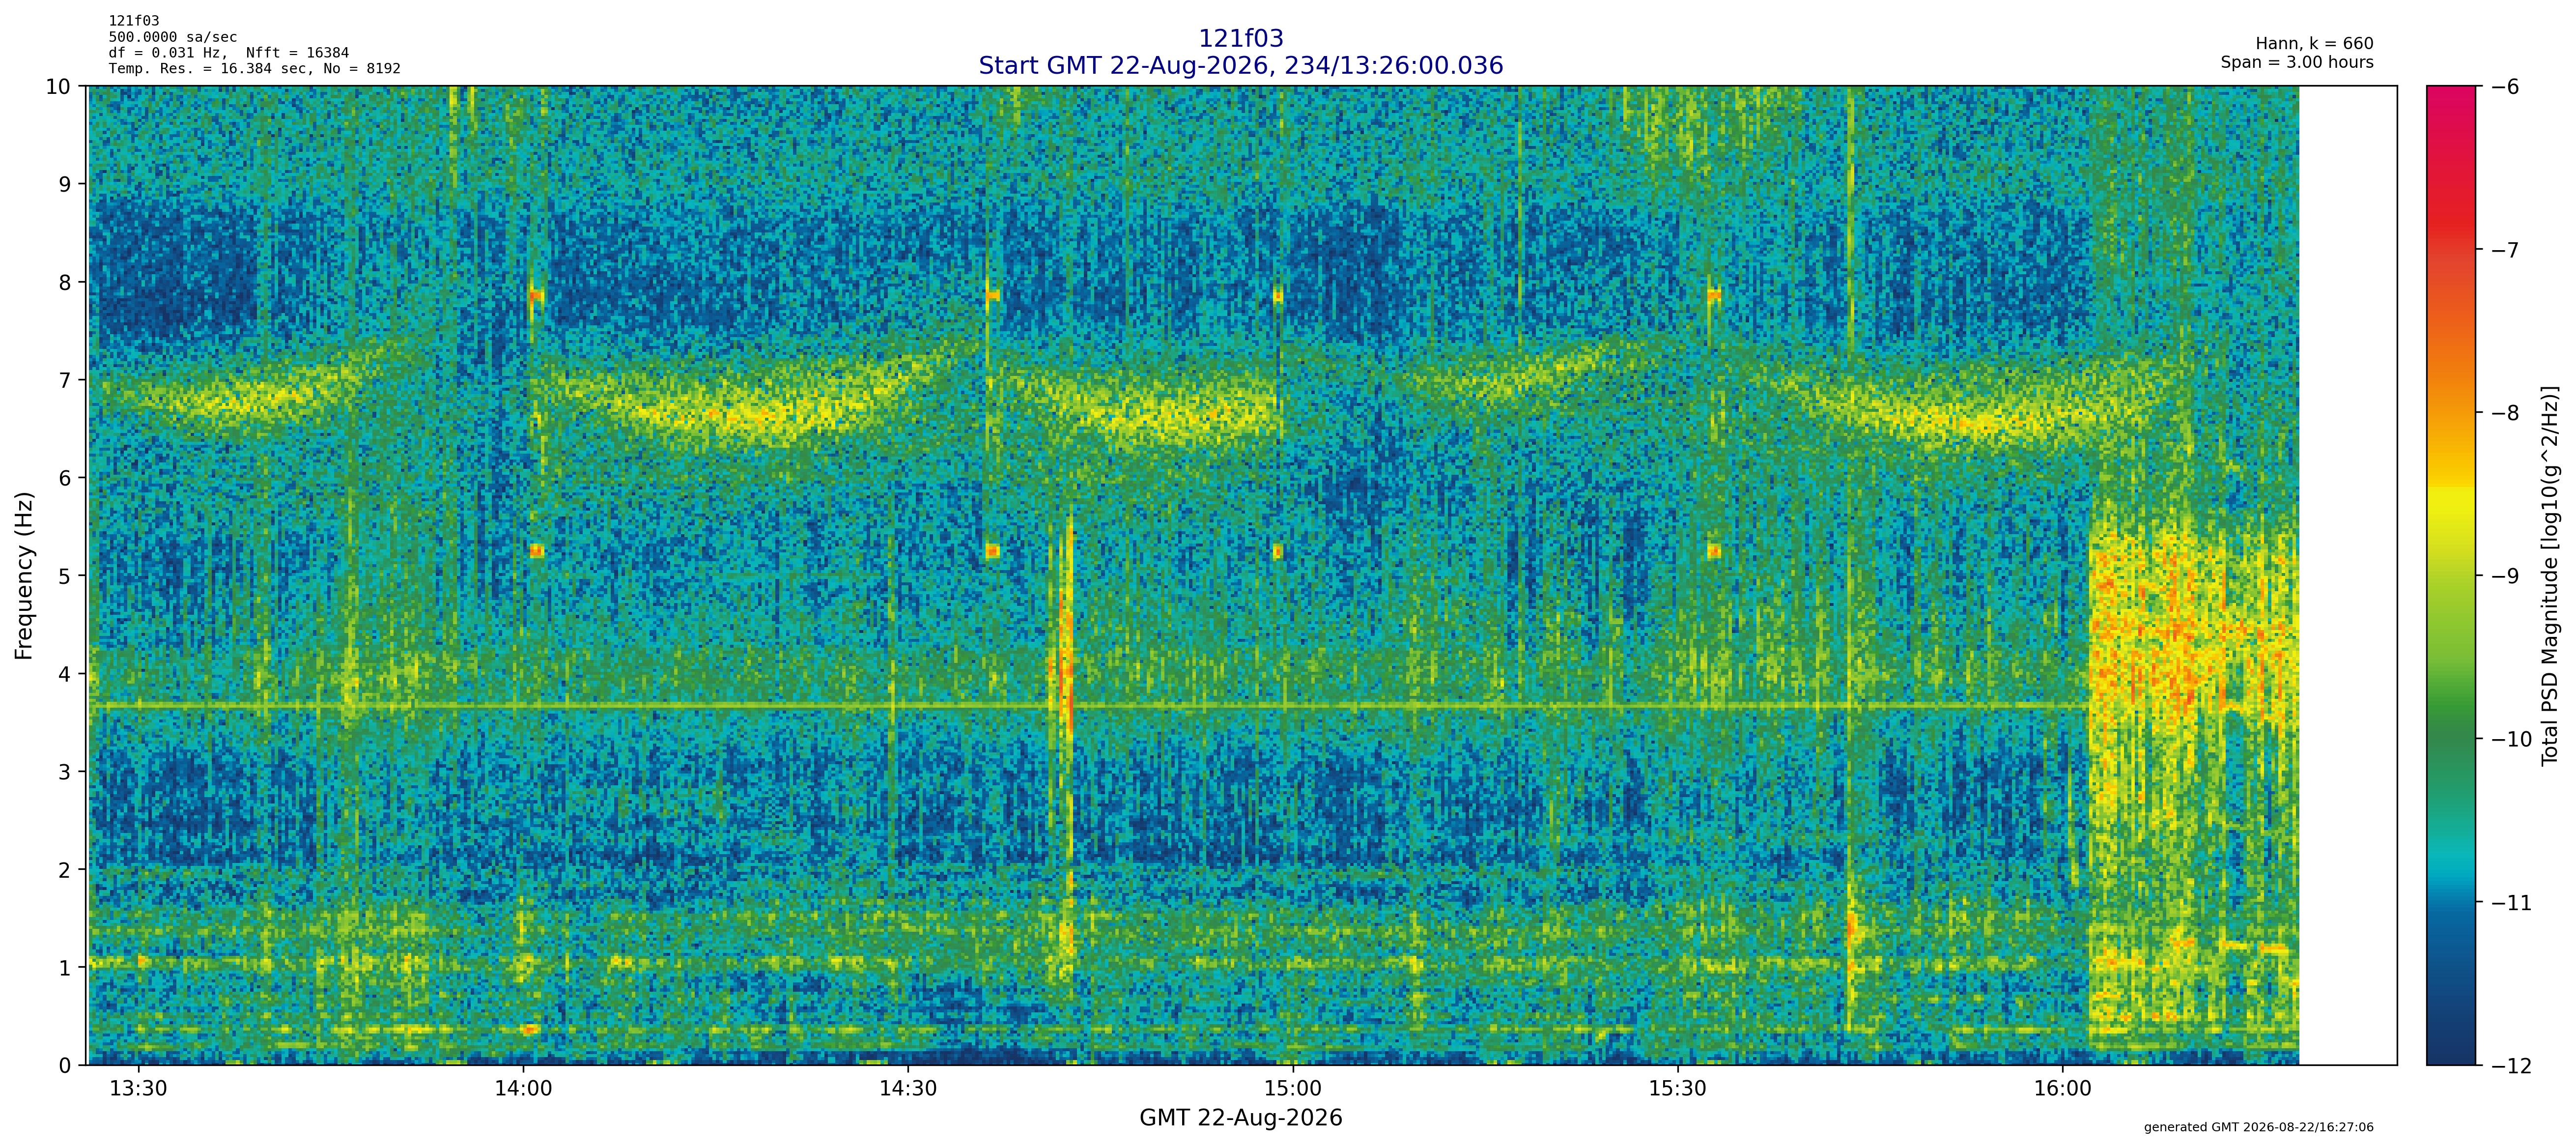
Task: Select the "−7" colorbar tick label
Action: [x=2504, y=249]
